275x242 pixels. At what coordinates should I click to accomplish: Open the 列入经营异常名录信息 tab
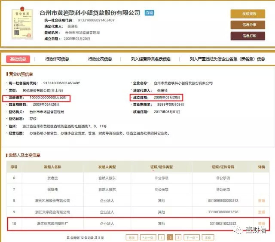[151, 59]
